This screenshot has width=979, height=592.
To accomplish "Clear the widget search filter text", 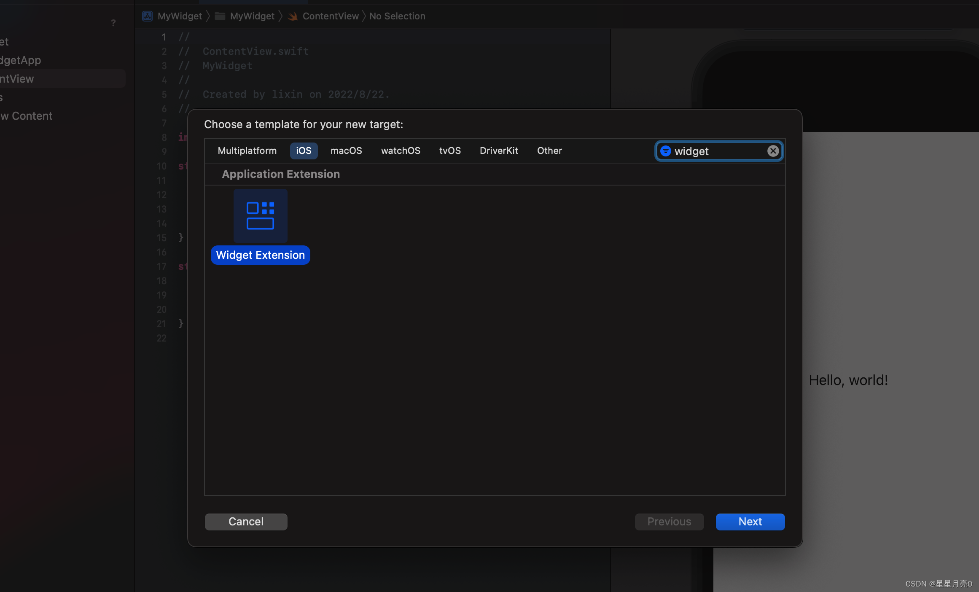I will pyautogui.click(x=773, y=151).
